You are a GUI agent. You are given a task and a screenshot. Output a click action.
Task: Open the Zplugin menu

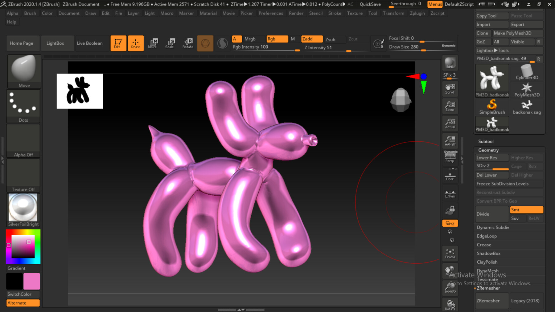point(417,13)
